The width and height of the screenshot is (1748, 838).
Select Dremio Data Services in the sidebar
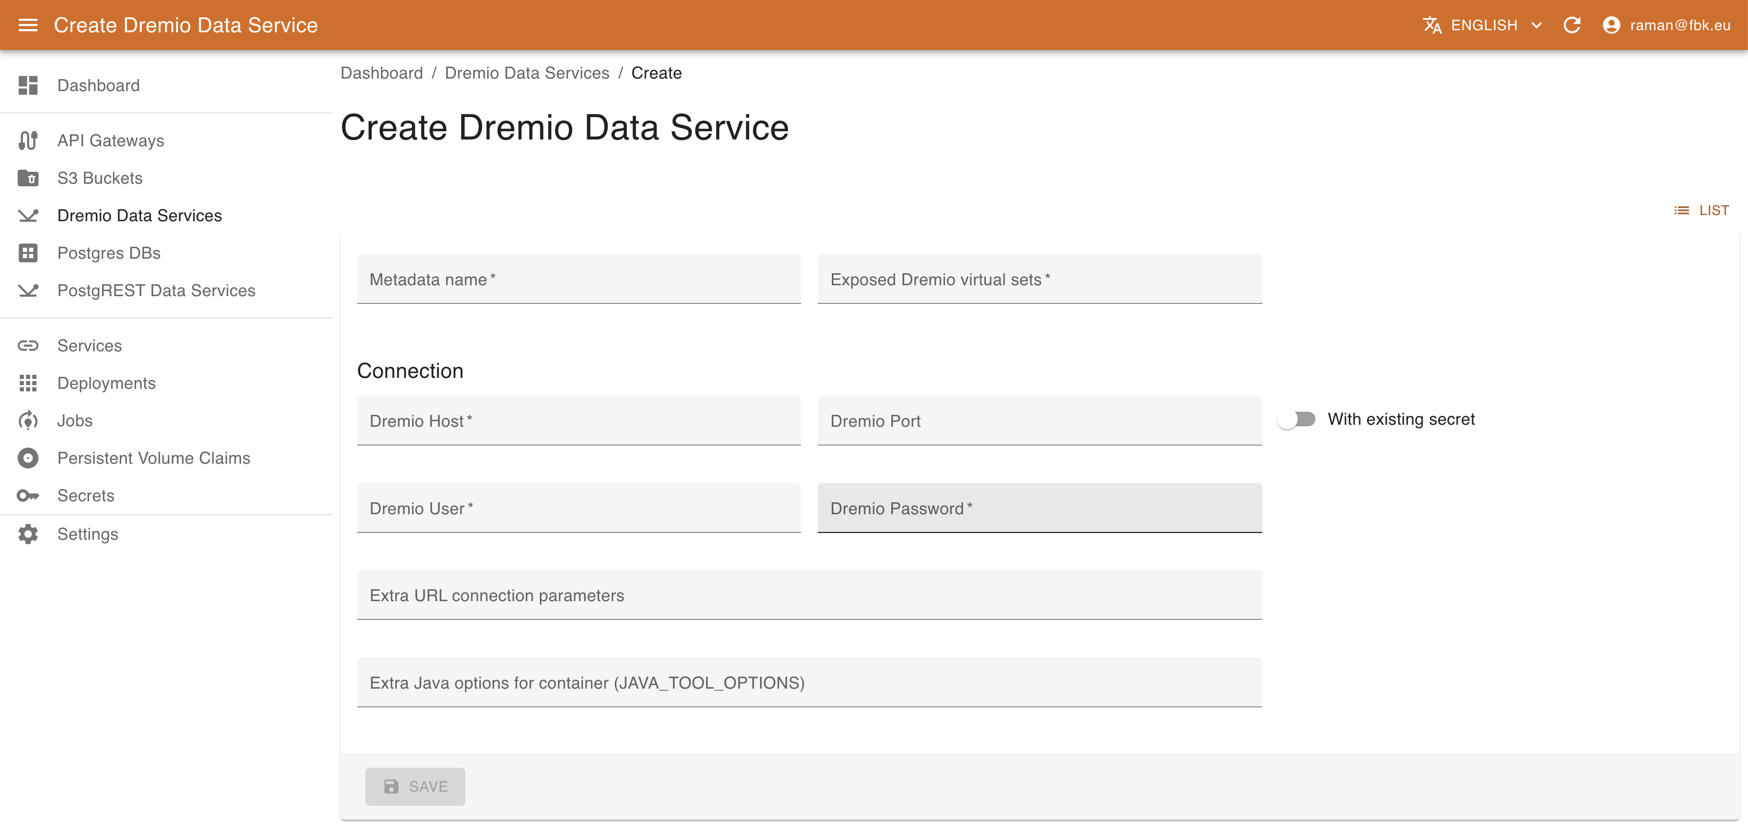(166, 215)
